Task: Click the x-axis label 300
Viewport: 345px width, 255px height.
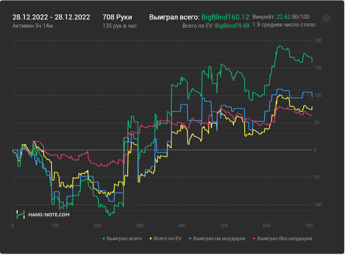Action: pyautogui.click(x=139, y=226)
